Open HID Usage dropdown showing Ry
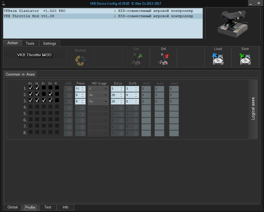264x212 pixels. pyautogui.click(x=98, y=102)
